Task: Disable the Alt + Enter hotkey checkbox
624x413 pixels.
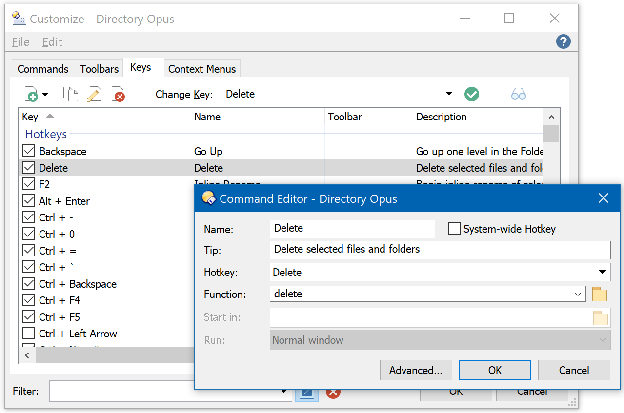Action: [x=29, y=201]
